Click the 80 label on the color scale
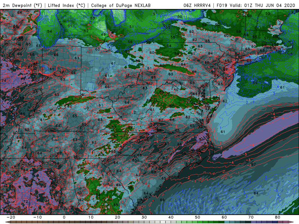Viewport: 299px width, 224px height. pyautogui.click(x=278, y=217)
